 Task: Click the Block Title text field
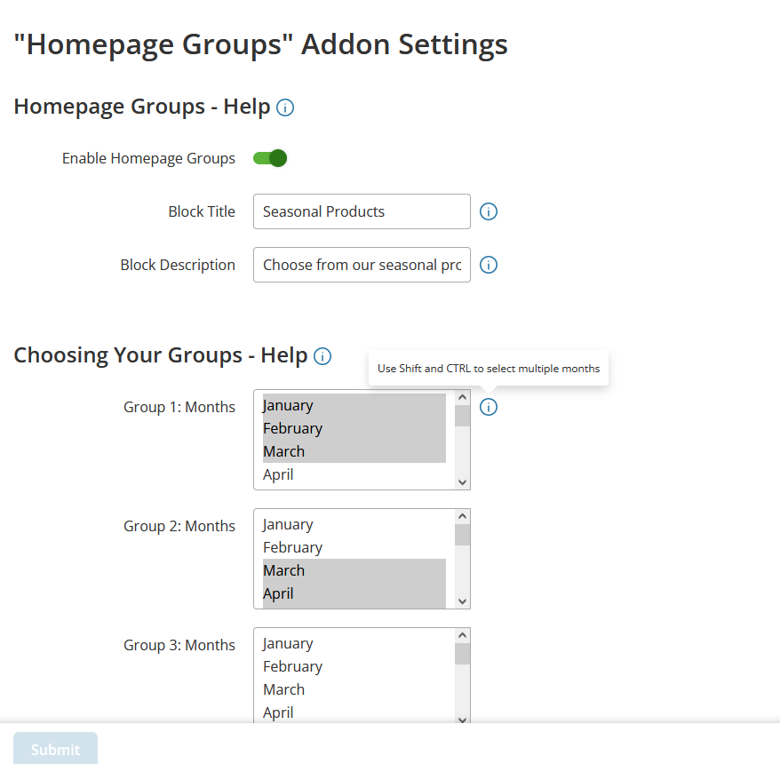click(x=362, y=211)
